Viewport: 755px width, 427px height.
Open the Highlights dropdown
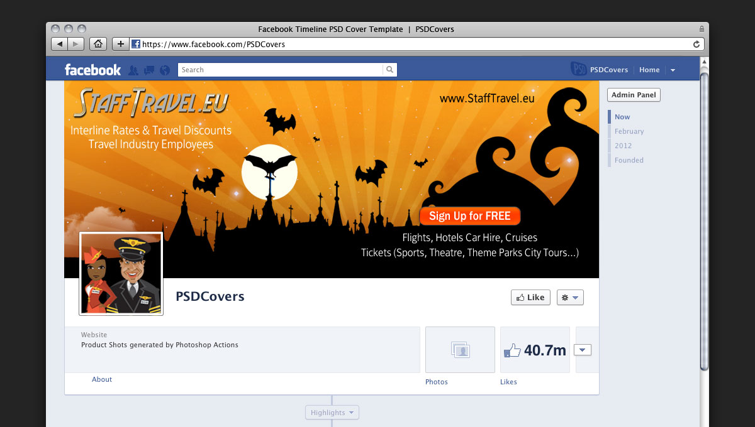(x=332, y=413)
